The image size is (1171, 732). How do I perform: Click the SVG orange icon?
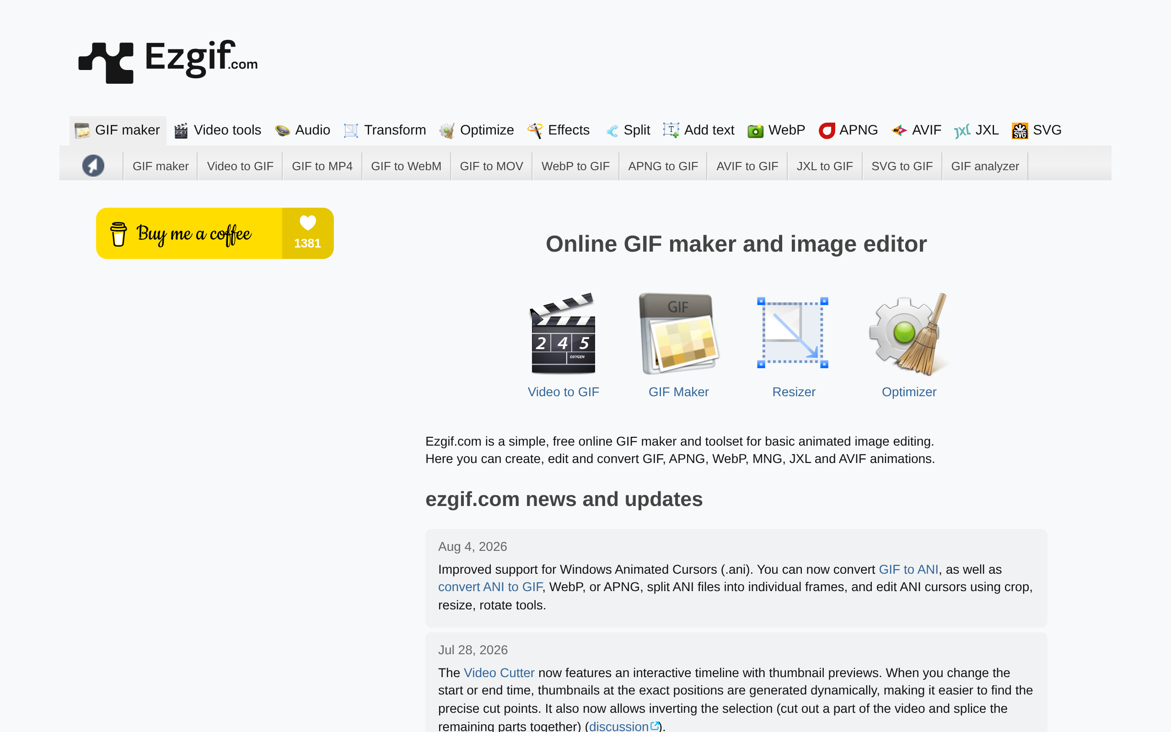[1020, 131]
